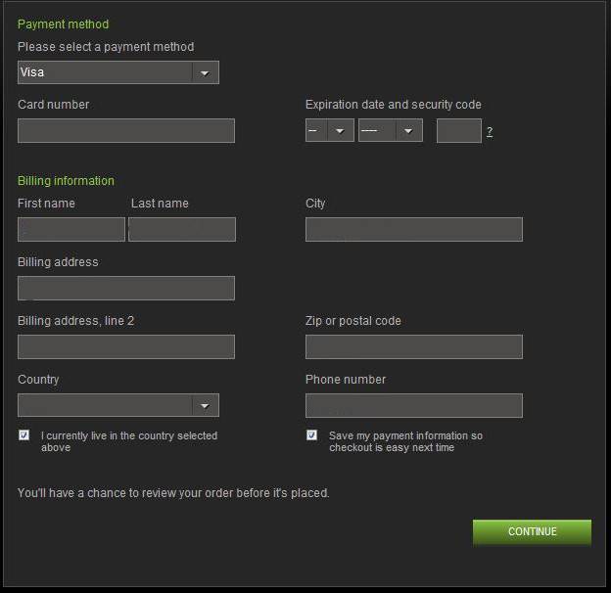Image resolution: width=611 pixels, height=593 pixels.
Task: Uncheck I currently live in country checkbox
Action: coord(23,434)
